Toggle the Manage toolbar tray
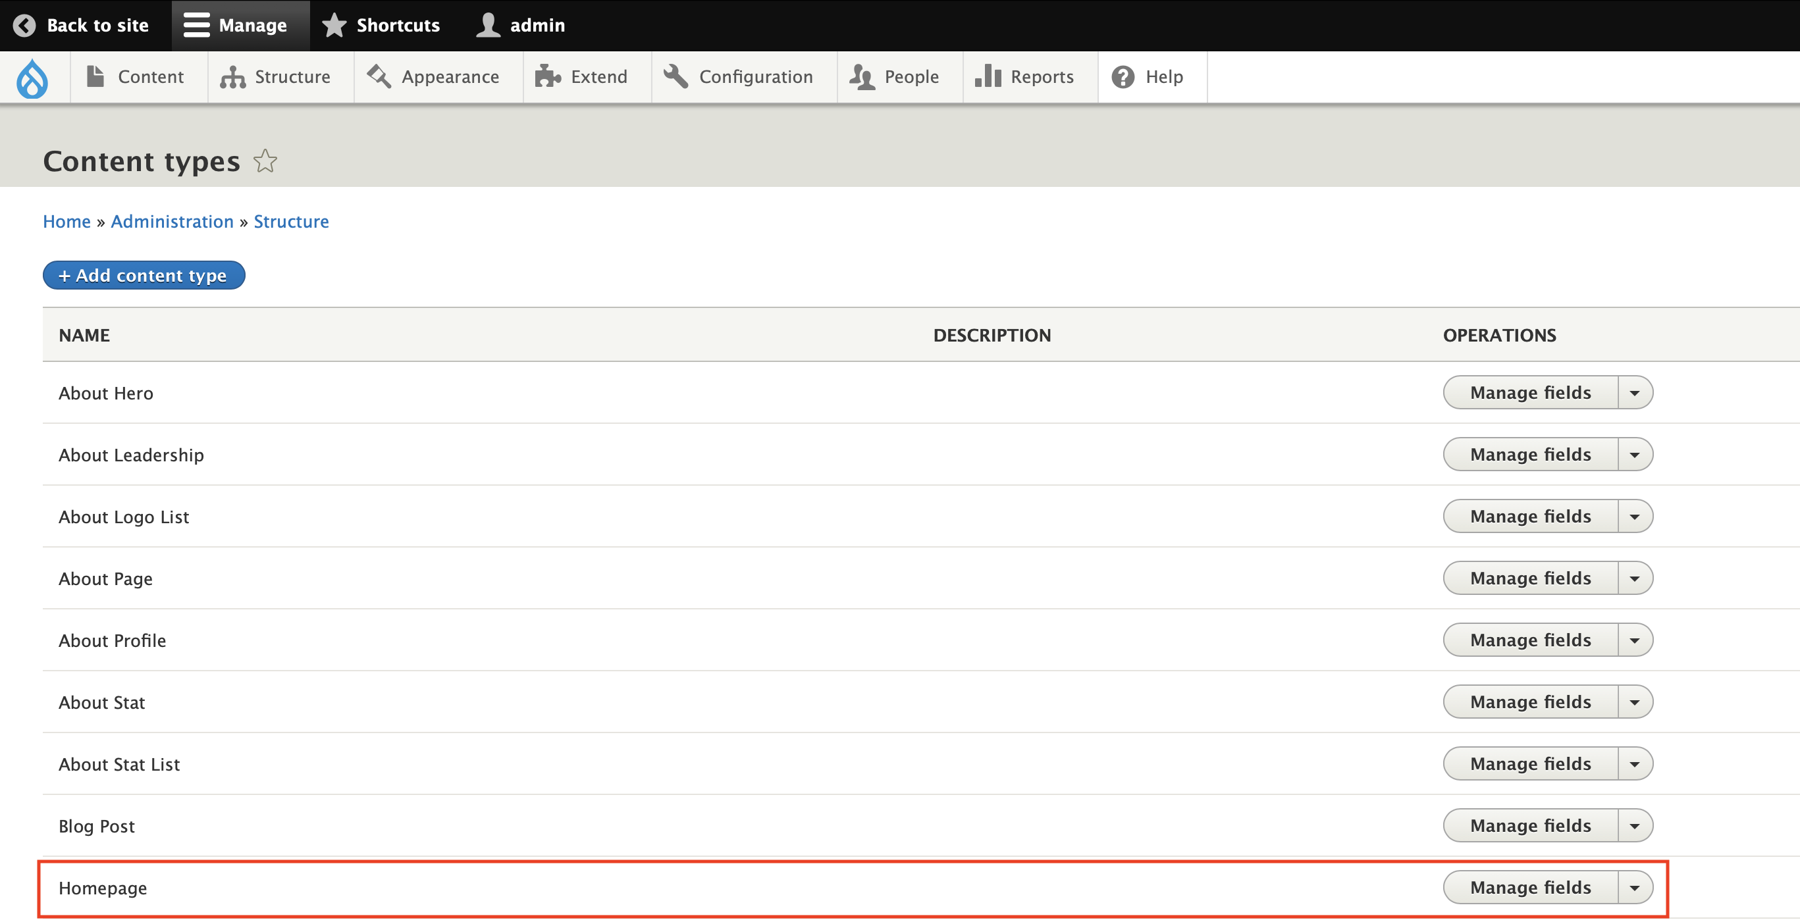 tap(236, 25)
